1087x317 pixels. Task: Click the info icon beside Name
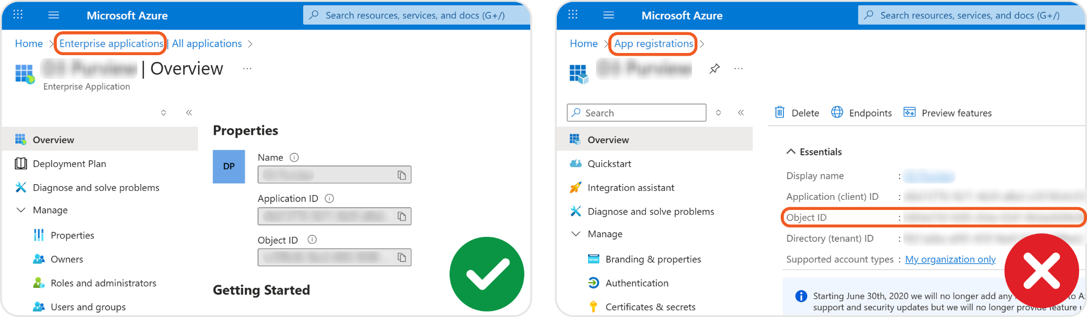(294, 157)
